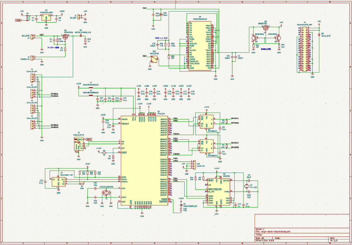Select the 'File: raspi-stack-board.kicad_sch' title block text
The width and height of the screenshot is (352, 245).
click(x=273, y=232)
